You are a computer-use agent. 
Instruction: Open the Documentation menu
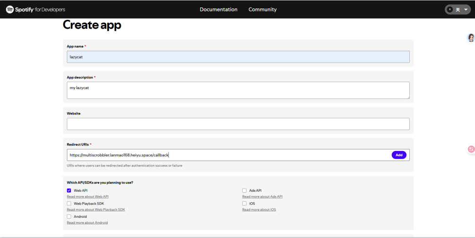click(219, 9)
